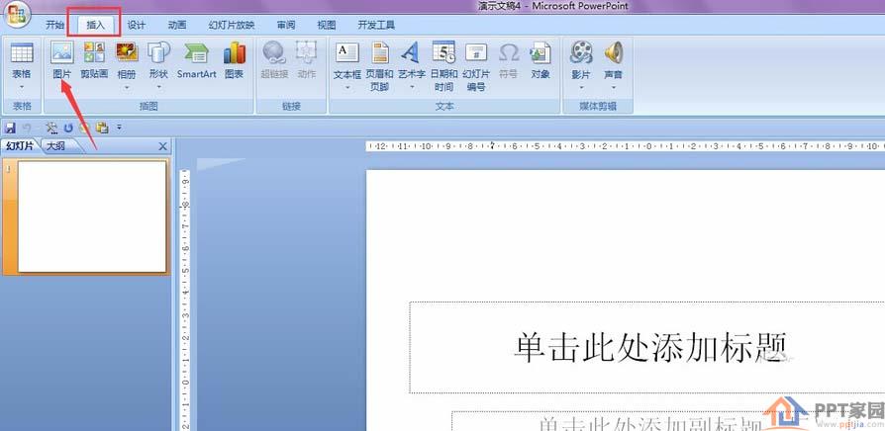Save using the floppy disk icon
The image size is (885, 431).
coord(10,129)
